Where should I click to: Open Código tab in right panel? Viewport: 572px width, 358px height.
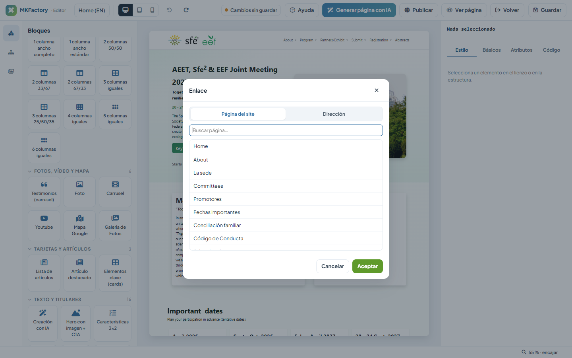pos(551,50)
